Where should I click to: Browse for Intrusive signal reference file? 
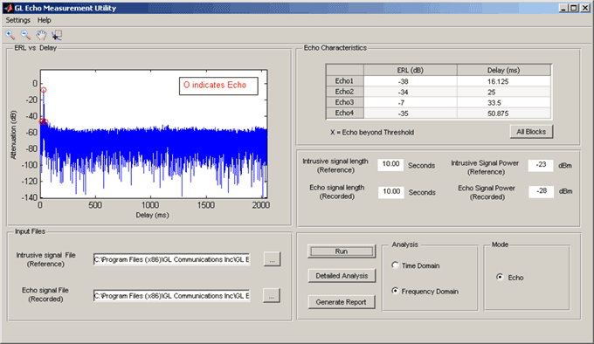[272, 259]
